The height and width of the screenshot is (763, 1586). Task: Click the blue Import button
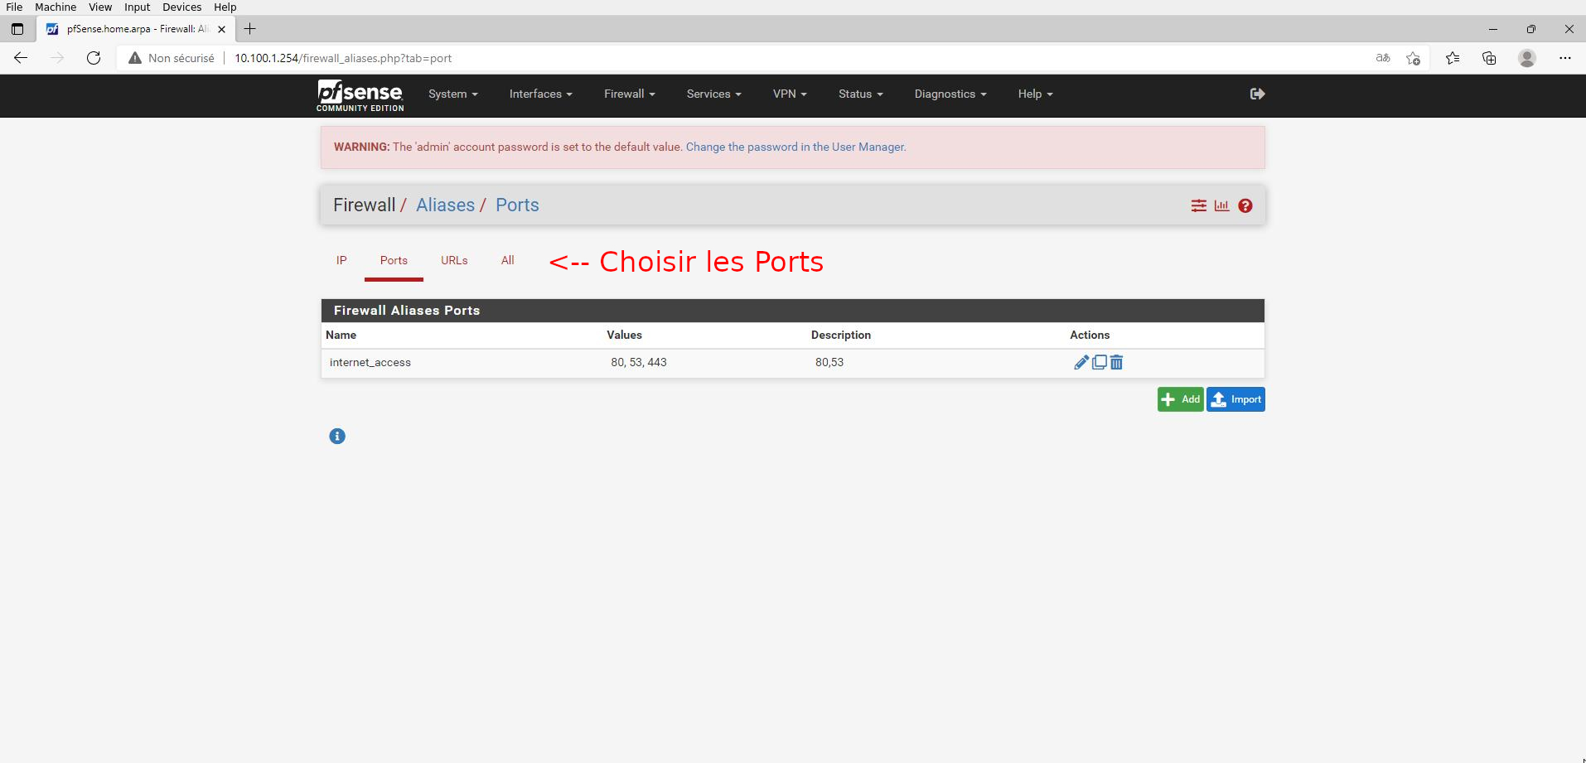tap(1235, 399)
